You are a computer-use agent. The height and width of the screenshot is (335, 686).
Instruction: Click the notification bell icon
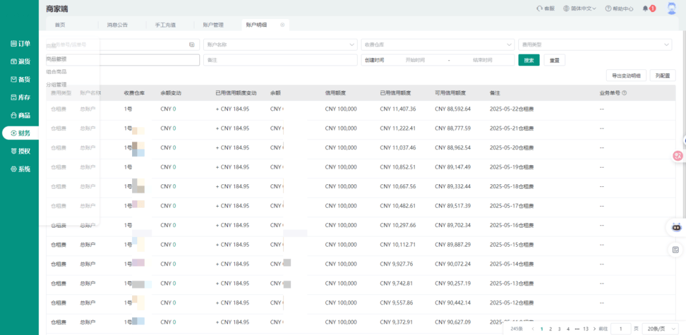tap(645, 8)
